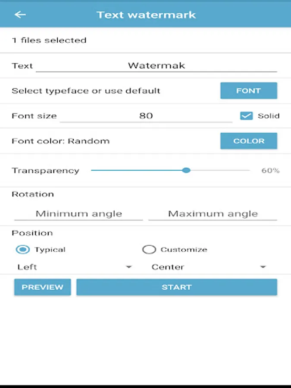Choose the Customize position option
The image size is (291, 388).
tap(149, 250)
